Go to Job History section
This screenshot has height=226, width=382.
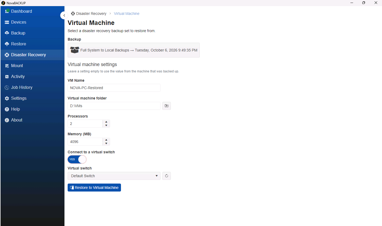[x=32, y=88]
